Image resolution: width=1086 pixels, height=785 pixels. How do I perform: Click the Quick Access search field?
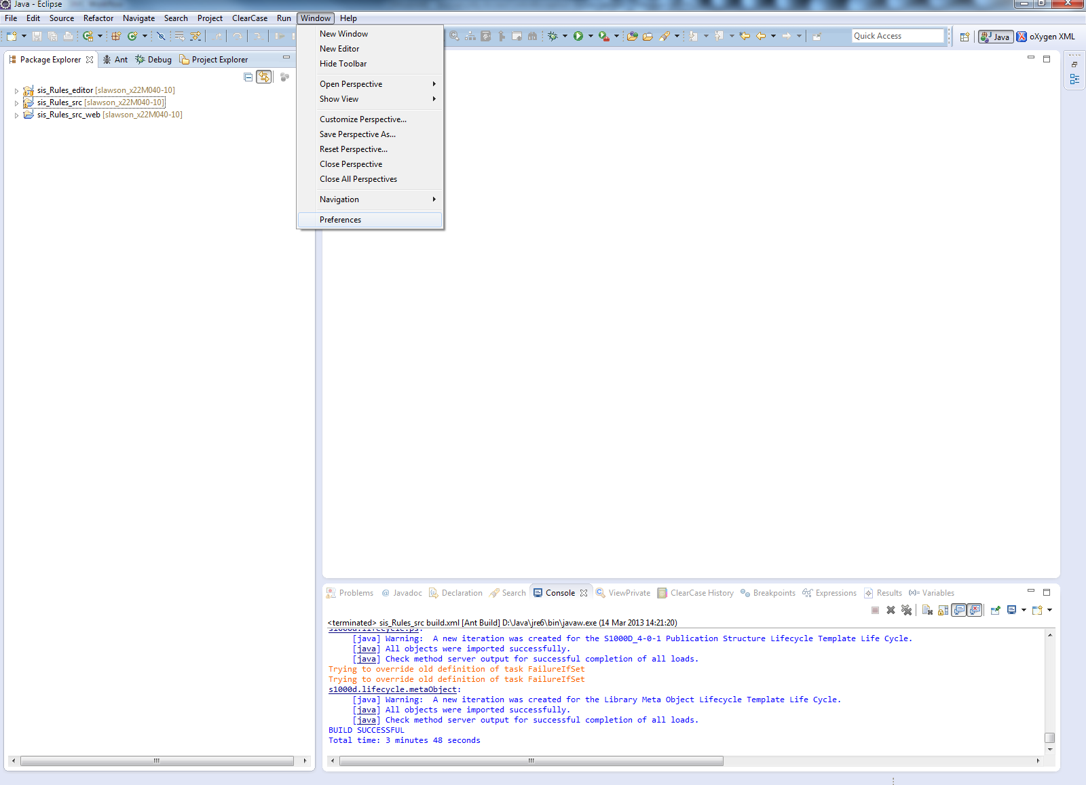click(898, 36)
